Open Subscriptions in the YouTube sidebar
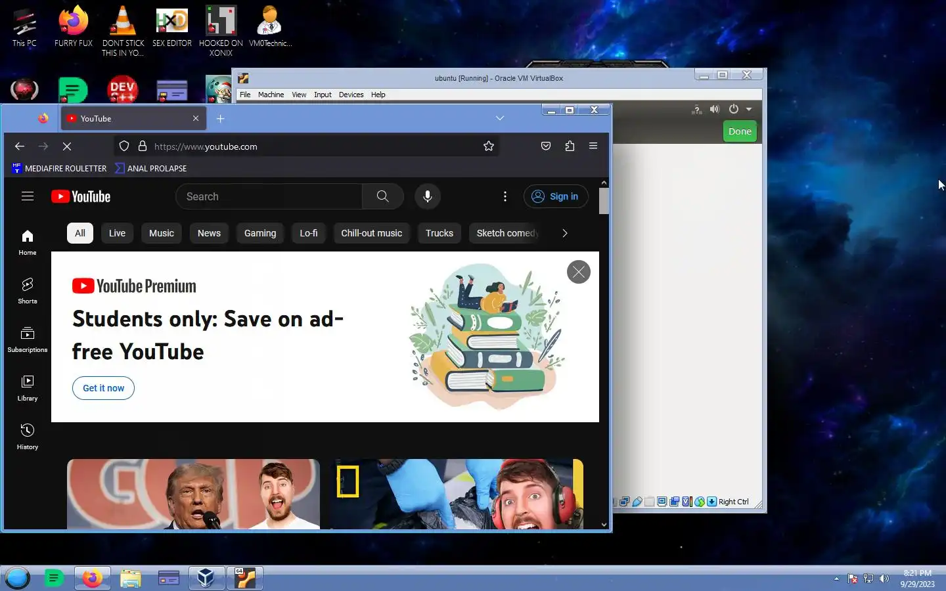This screenshot has width=946, height=591. (x=28, y=339)
